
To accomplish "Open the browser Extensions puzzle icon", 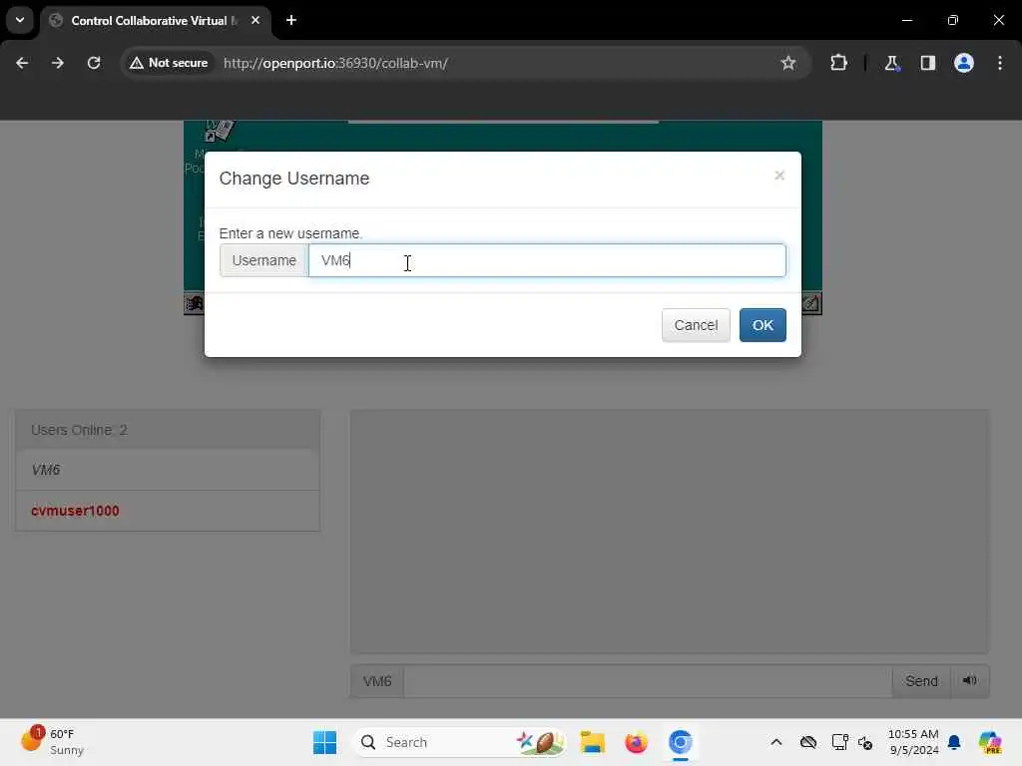I will click(x=838, y=63).
